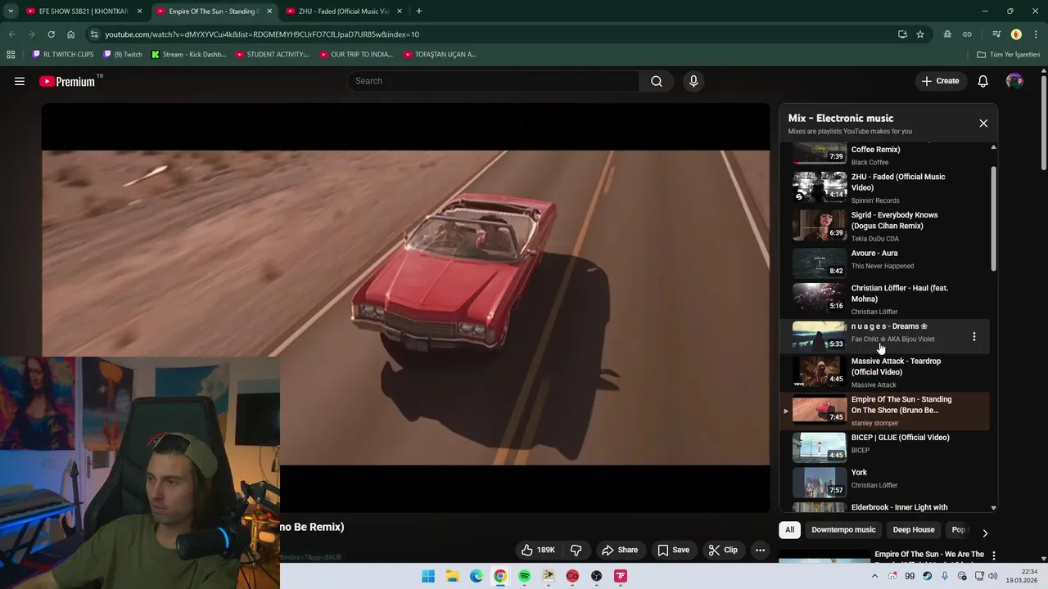
Task: Select the Empire Of The Sun tab
Action: tap(215, 11)
